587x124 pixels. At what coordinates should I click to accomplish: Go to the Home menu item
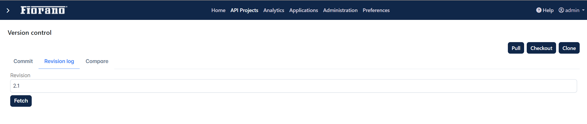pyautogui.click(x=218, y=10)
